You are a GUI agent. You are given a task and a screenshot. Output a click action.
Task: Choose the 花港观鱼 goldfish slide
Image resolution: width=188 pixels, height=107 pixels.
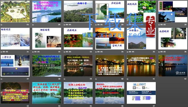(78, 39)
